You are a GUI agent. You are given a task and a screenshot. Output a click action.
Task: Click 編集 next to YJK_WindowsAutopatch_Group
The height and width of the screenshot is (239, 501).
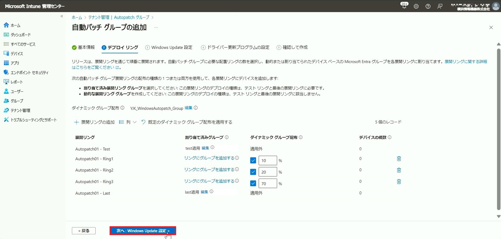[188, 108]
